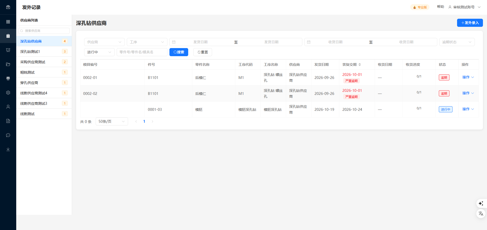Screen dimensions: 487x230
Task: Open the AI sparkle assistant button
Action: coord(481,203)
